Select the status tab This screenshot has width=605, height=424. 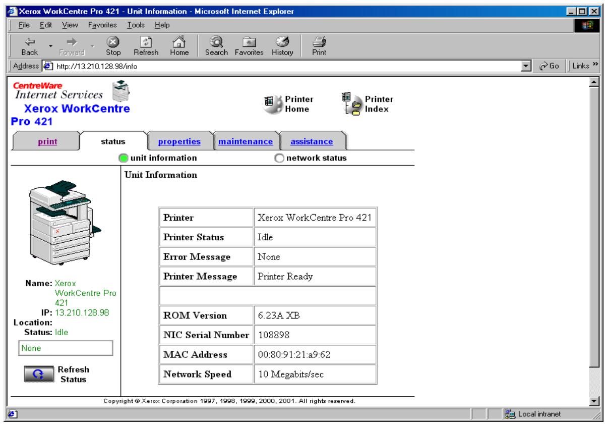113,142
